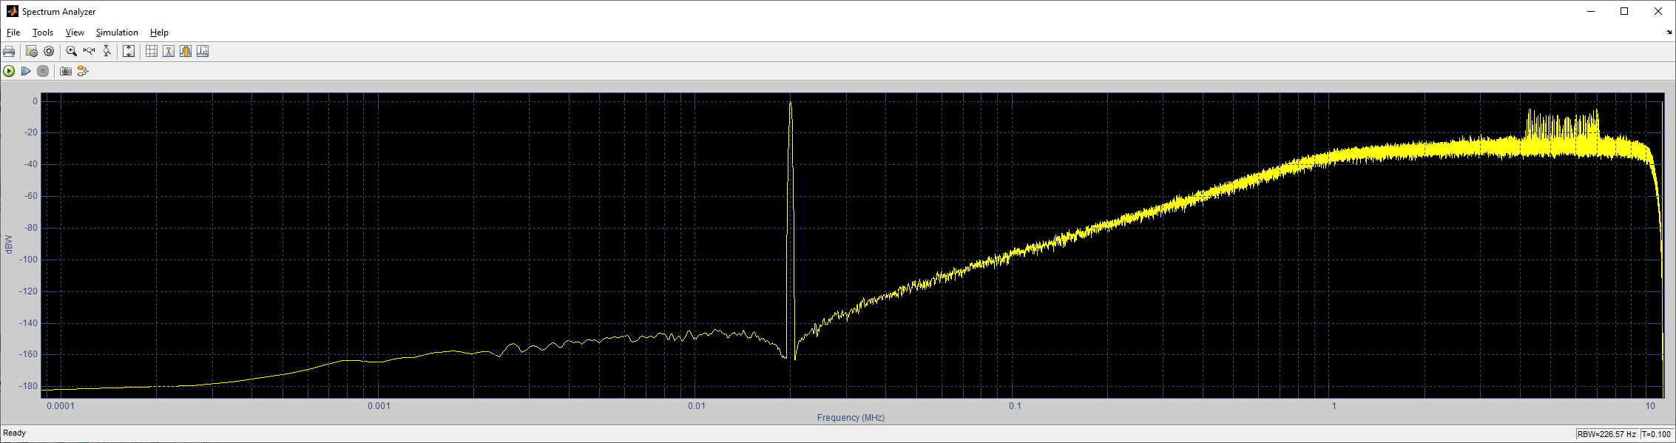Open Spectrum Settings panel icon
This screenshot has height=443, width=1676.
click(31, 51)
